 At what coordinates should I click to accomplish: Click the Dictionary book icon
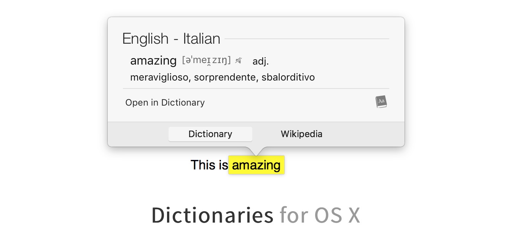coord(381,102)
